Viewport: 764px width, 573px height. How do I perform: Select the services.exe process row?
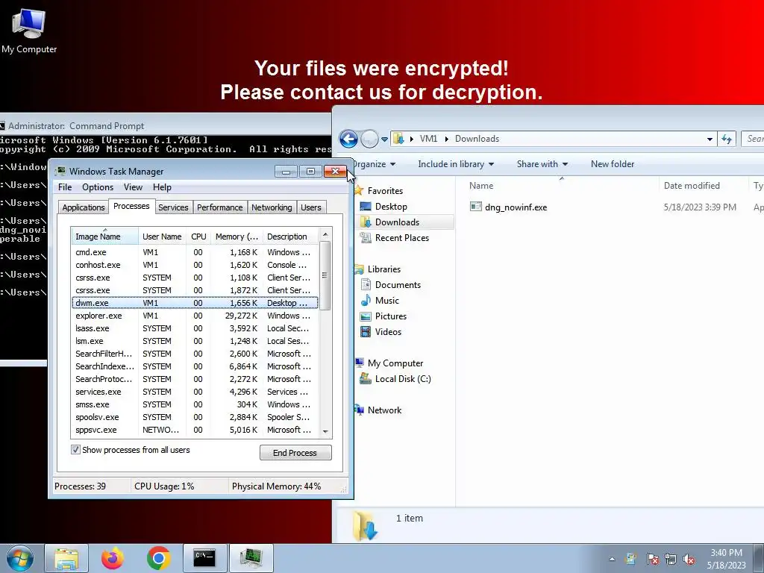195,392
